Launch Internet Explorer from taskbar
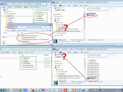 7,90
